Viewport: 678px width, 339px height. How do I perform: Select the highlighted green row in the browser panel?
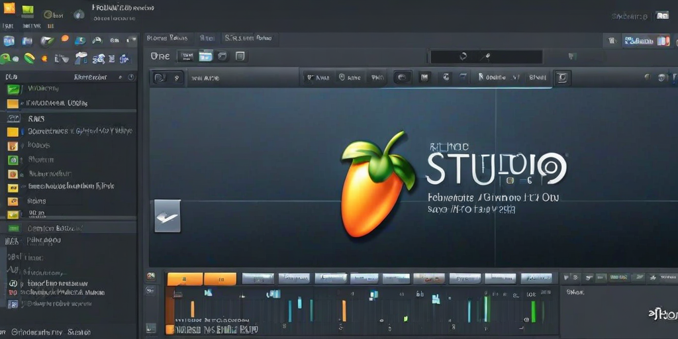68,228
